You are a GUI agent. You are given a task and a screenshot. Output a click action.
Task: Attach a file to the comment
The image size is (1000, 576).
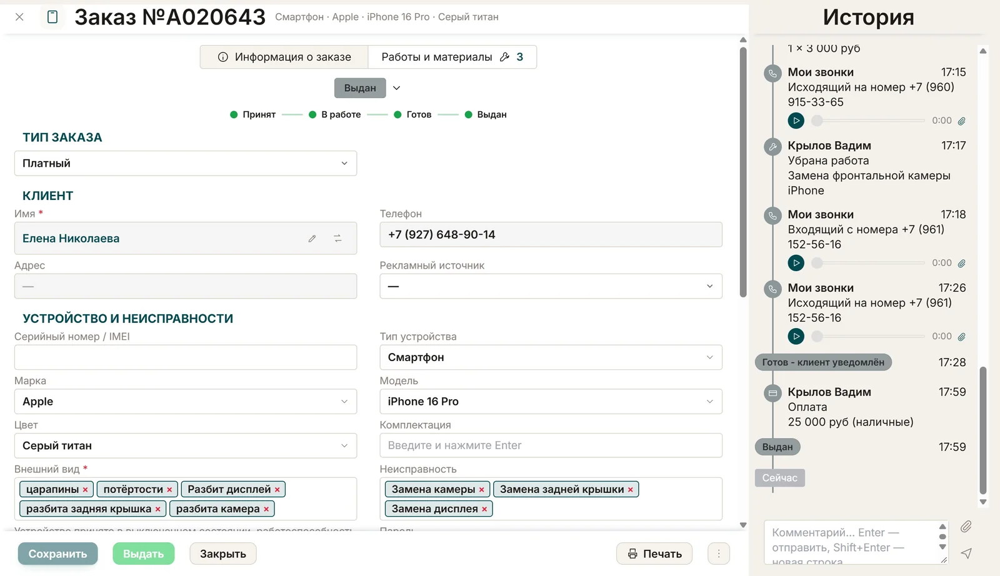(x=966, y=527)
